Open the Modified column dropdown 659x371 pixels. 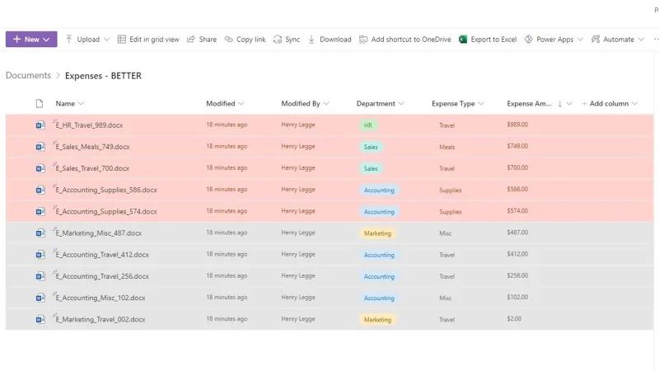(241, 104)
